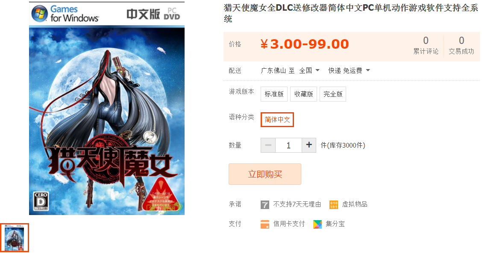The image size is (482, 253).
Task: Expand the 快递 免运费 shipping dropdown
Action: pos(349,71)
